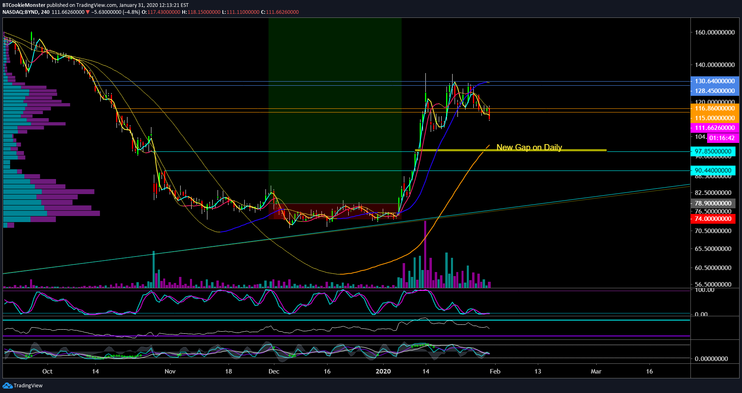This screenshot has width=742, height=393.
Task: Click the Mar date axis label
Action: tap(596, 371)
